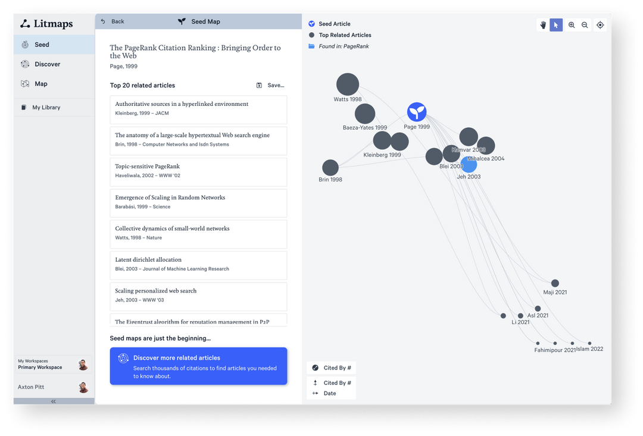Viewport: 643px width, 436px height.
Task: Open the Axton Pitt account menu
Action: click(x=54, y=387)
